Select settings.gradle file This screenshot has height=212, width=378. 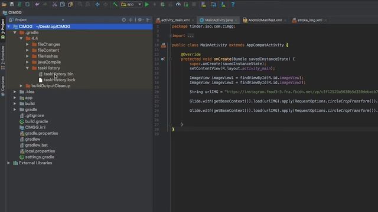(40, 157)
